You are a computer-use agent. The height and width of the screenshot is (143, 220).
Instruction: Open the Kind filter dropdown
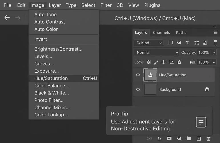coord(149,43)
